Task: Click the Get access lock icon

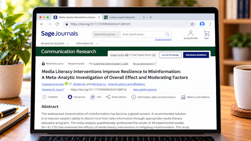Action: coord(70,97)
